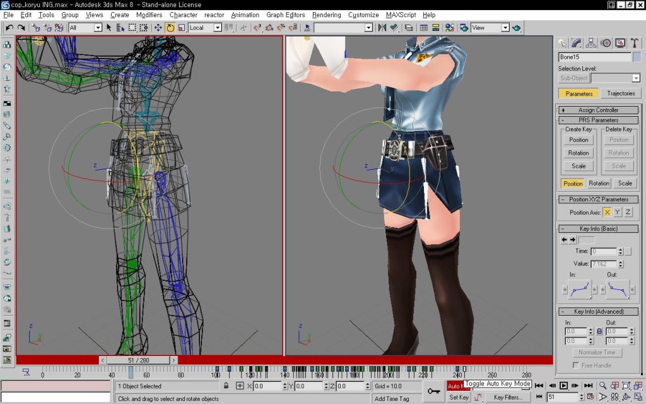646x404 pixels.
Task: Switch to the Hierarchy command panel tab
Action: click(590, 43)
